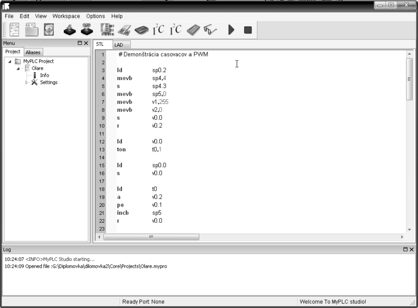The width and height of the screenshot is (418, 308).
Task: Click the microchip toolbar icon
Action: (141, 30)
